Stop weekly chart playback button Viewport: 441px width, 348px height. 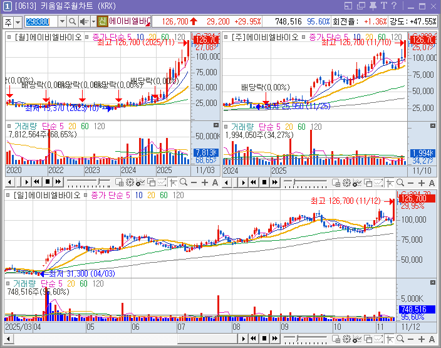click(264, 182)
